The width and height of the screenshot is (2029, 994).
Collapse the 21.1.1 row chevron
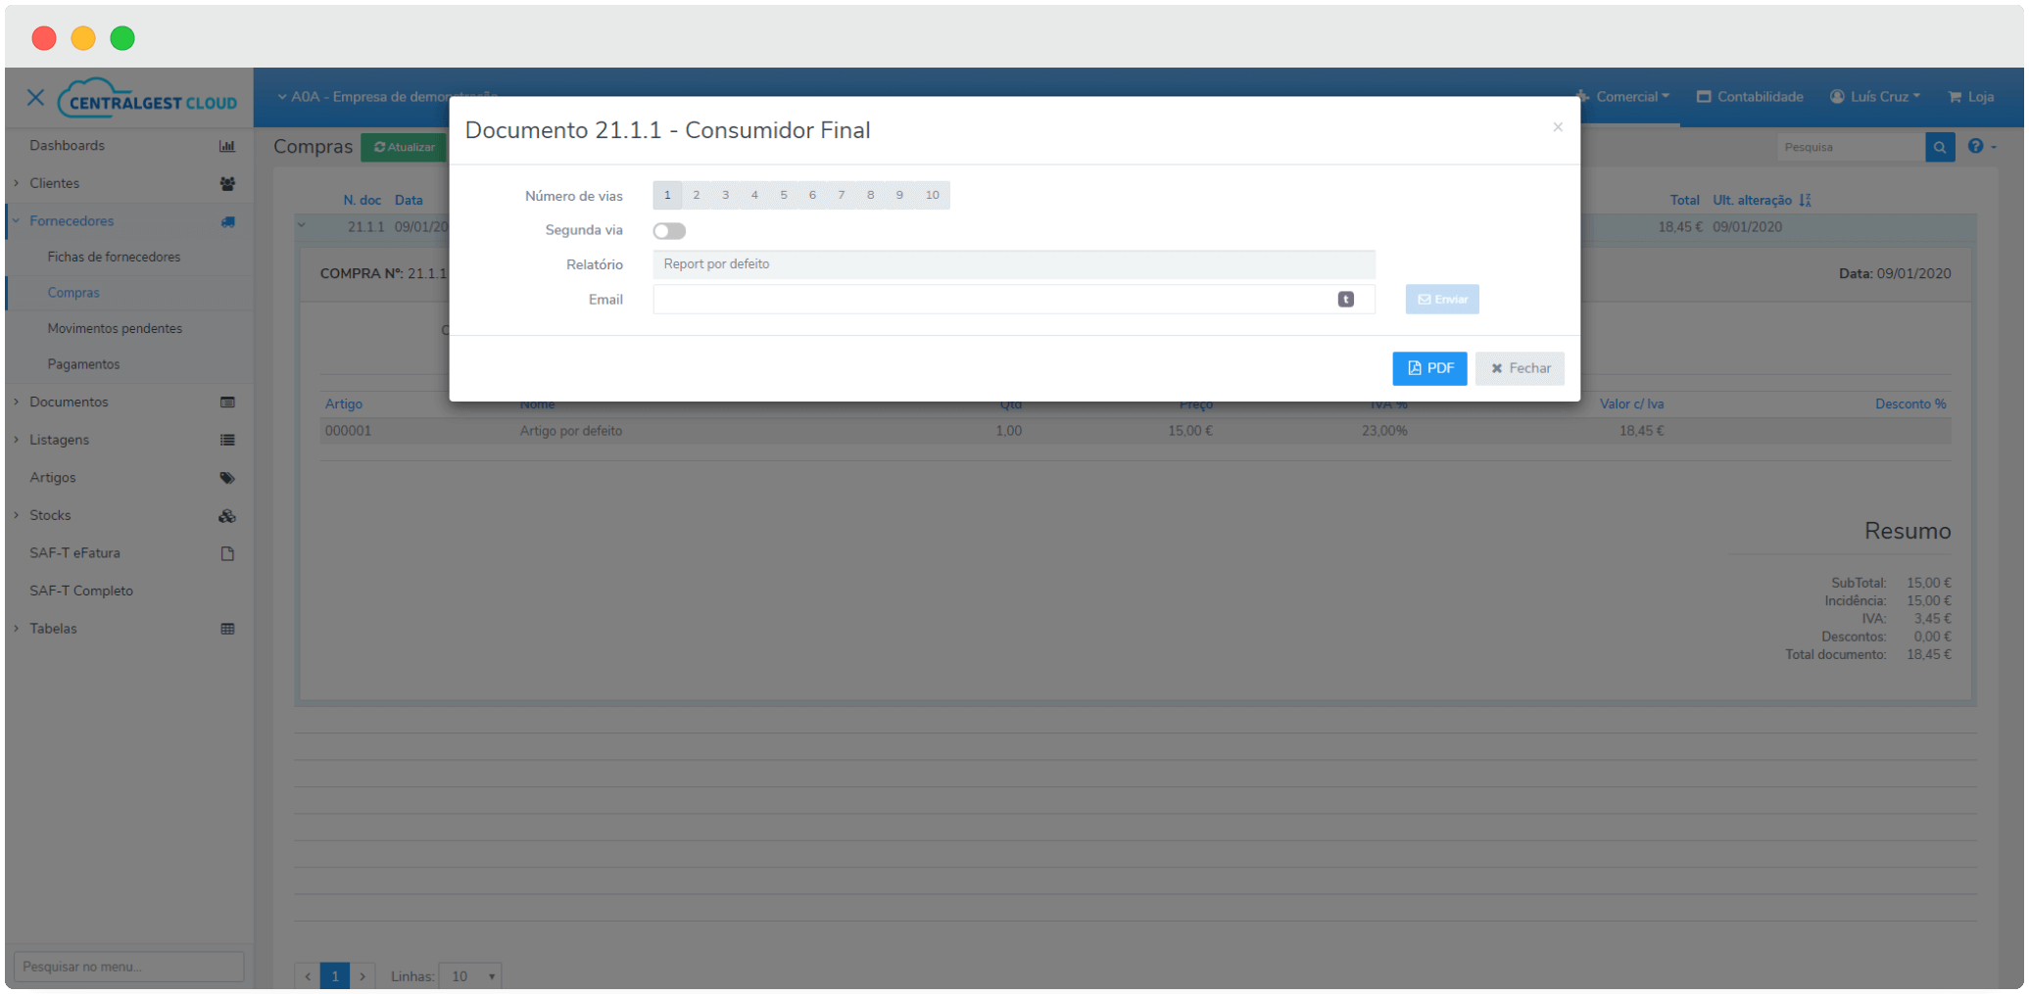tap(302, 226)
